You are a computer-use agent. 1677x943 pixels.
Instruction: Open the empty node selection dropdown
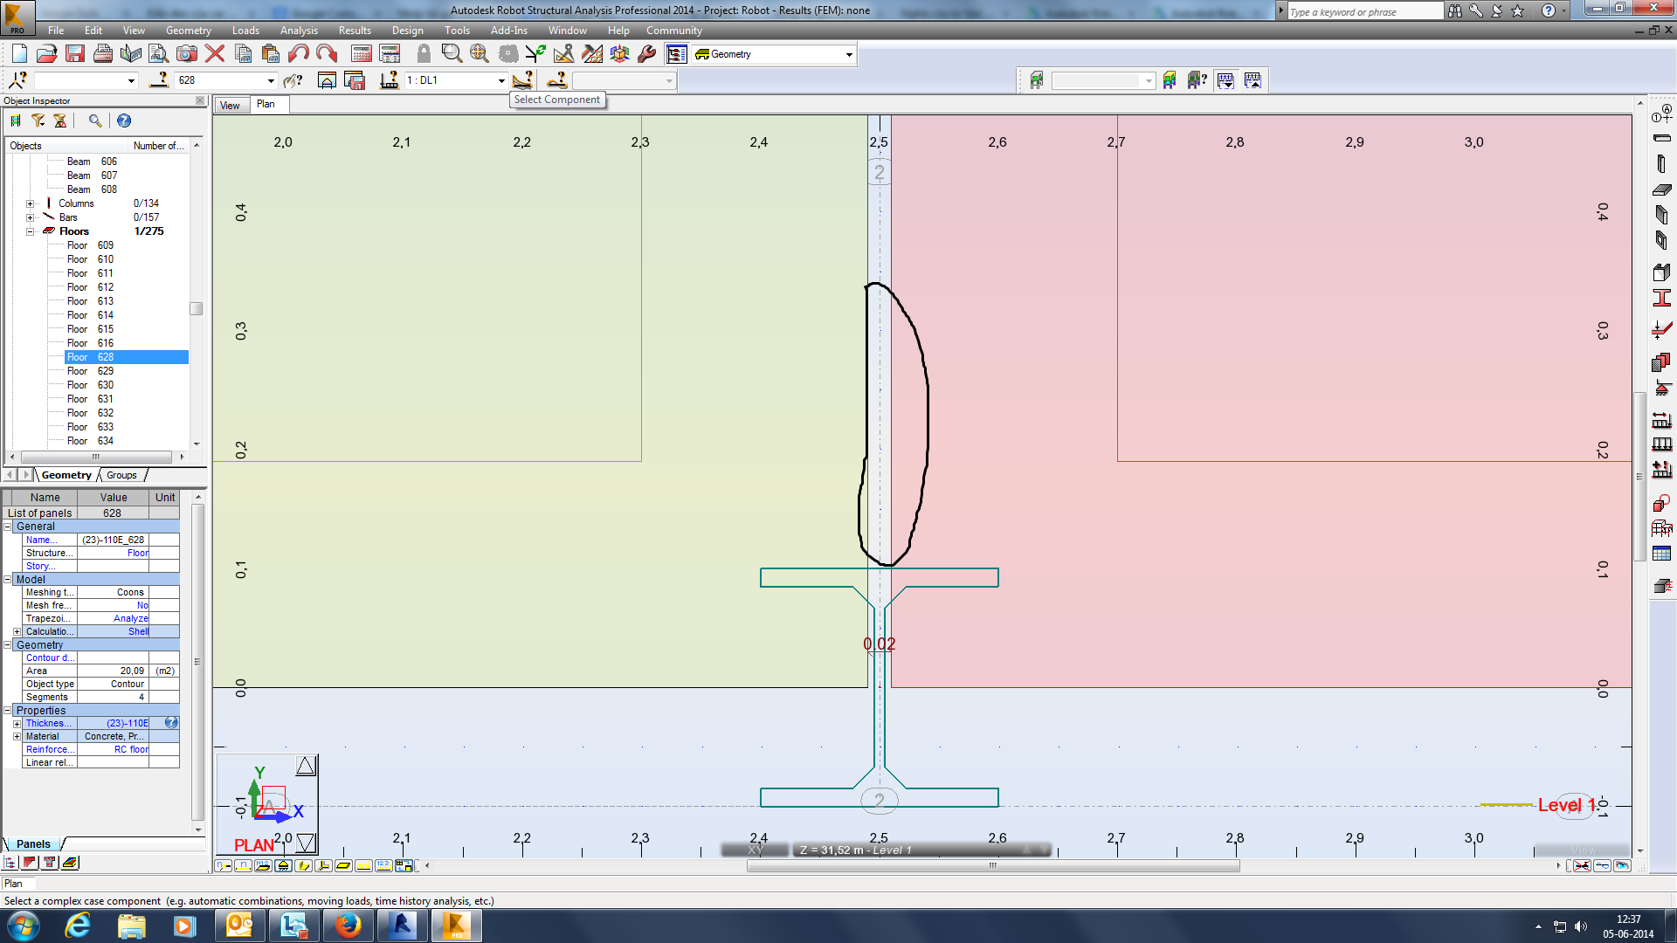click(131, 80)
